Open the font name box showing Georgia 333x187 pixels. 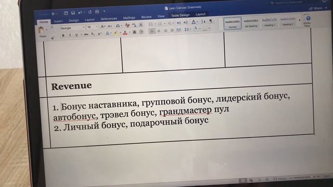72,28
